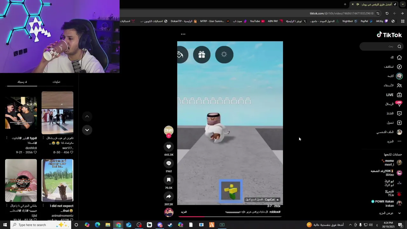Open Messages with the 99+ badge
This screenshot has height=229, width=407.
tap(399, 104)
